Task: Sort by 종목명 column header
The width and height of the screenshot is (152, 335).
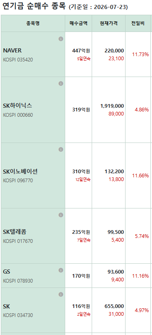Action: 33,23
